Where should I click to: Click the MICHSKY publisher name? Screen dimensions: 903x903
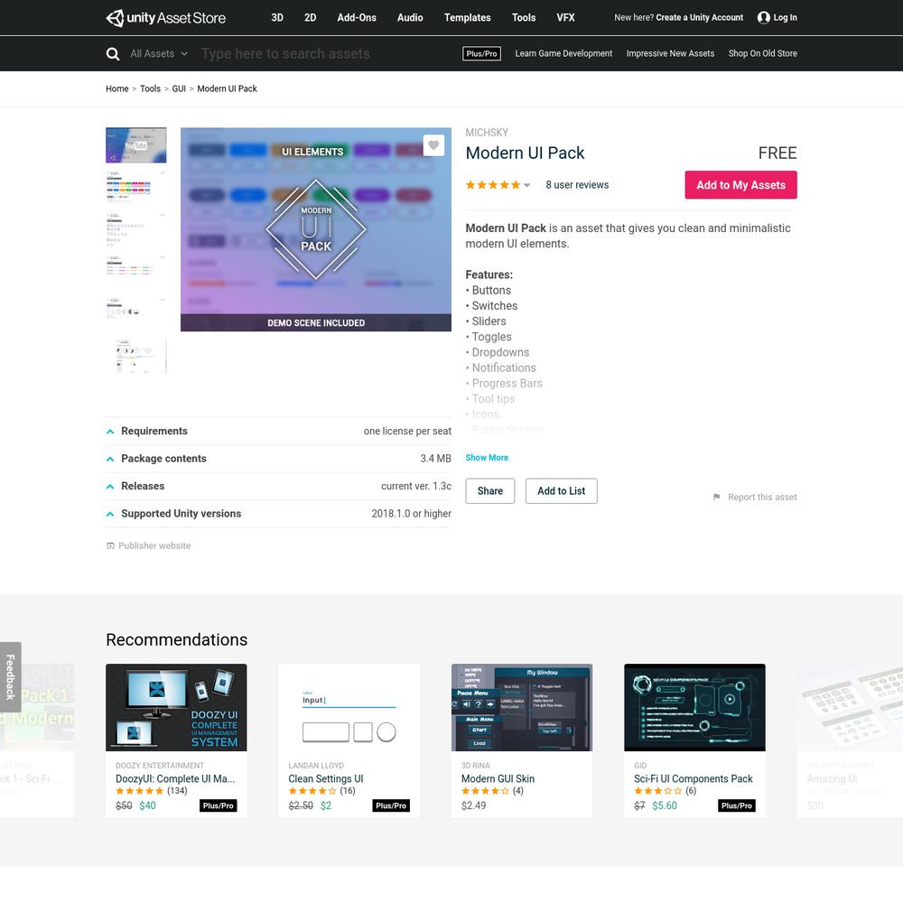(487, 133)
